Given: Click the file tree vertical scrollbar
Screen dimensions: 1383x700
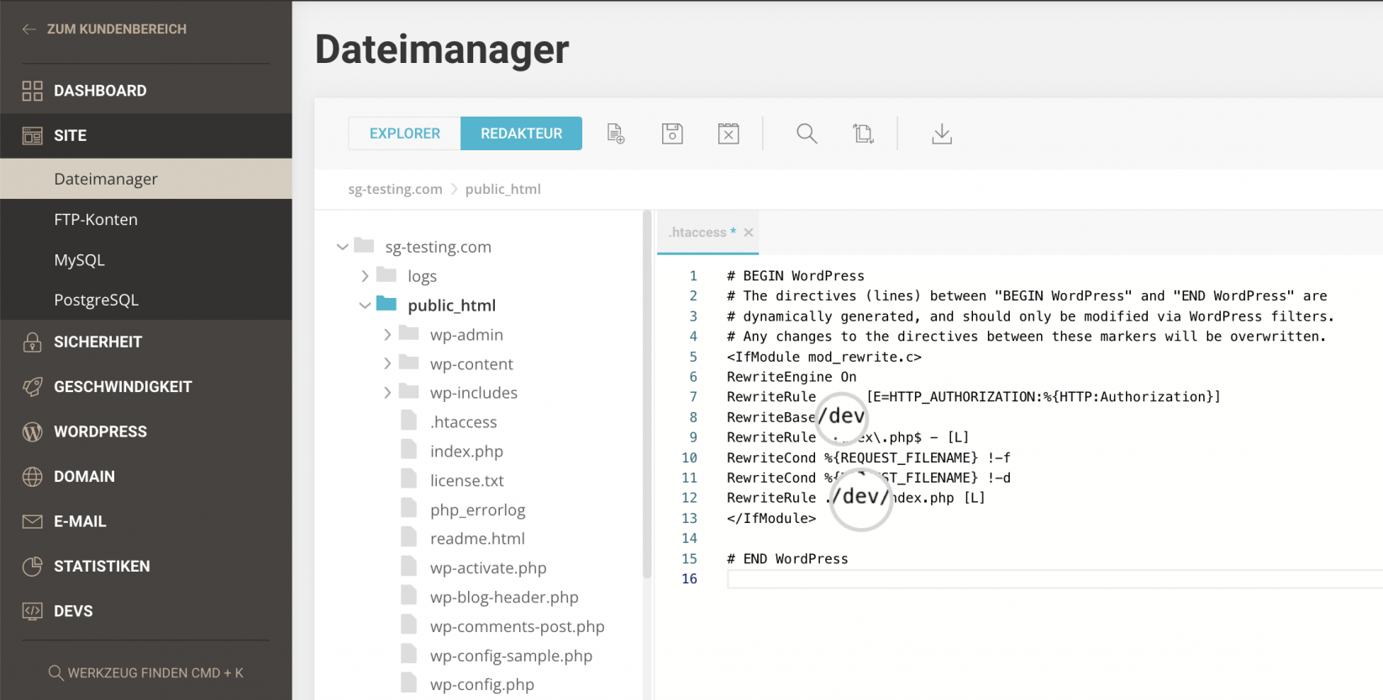Looking at the screenshot, I should (647, 394).
